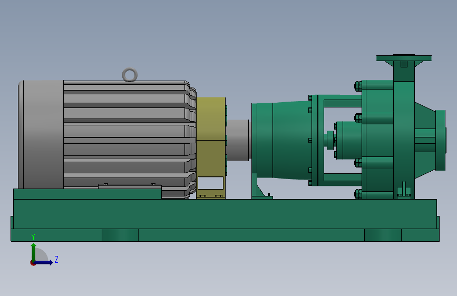
Task: Click the green Y axis arrow of triad
Action: pyautogui.click(x=34, y=252)
